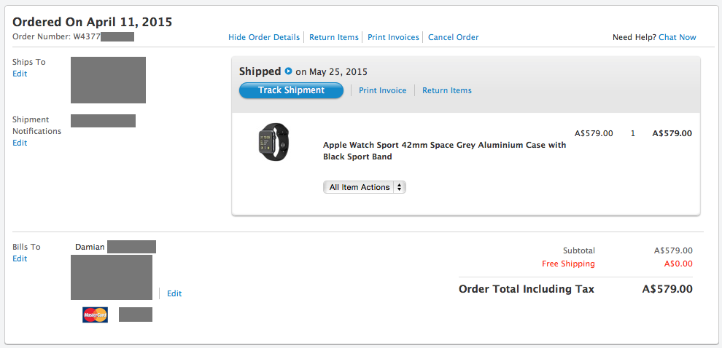Edit the Shipment Notifications setting
The image size is (722, 348).
pyautogui.click(x=20, y=143)
